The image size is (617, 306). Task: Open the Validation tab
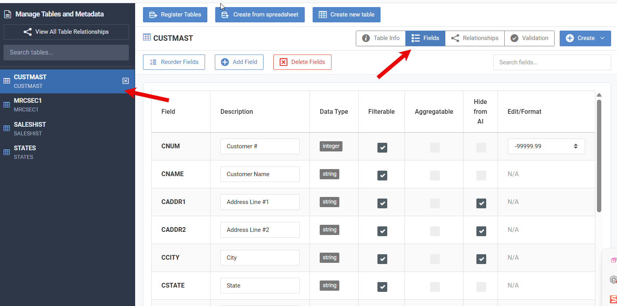(x=529, y=38)
